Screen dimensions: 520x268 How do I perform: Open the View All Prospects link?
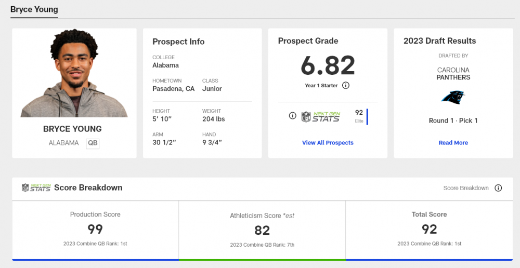(328, 143)
